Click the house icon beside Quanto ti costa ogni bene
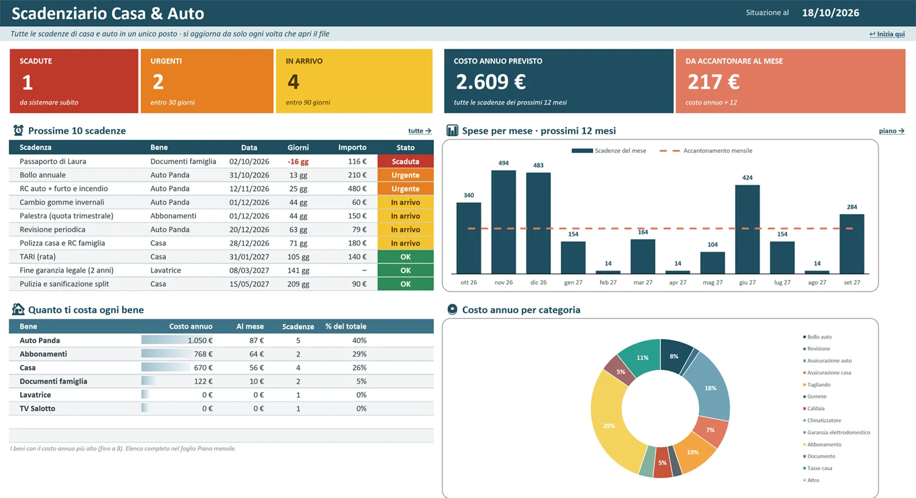This screenshot has width=916, height=498. [x=18, y=309]
